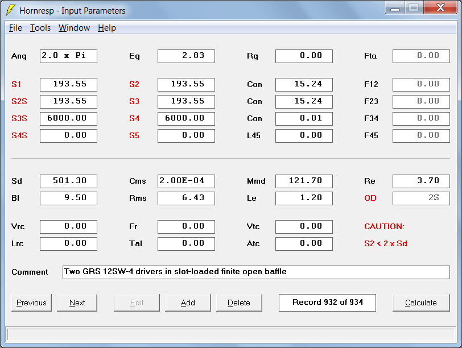Screen dimensions: 462x348
Task: Select the Cms field showing 2.00E-04
Action: (x=186, y=181)
